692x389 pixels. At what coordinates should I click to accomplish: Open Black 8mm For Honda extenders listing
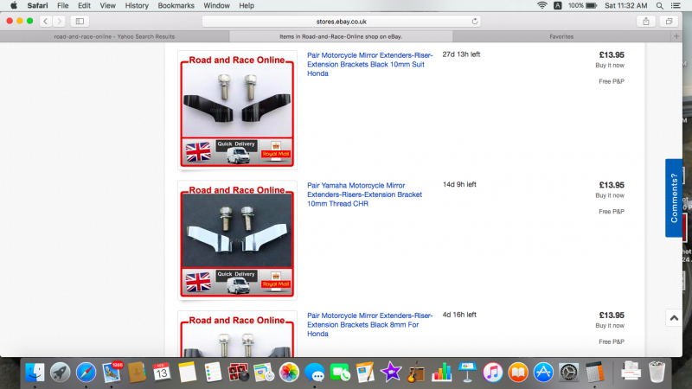point(370,325)
